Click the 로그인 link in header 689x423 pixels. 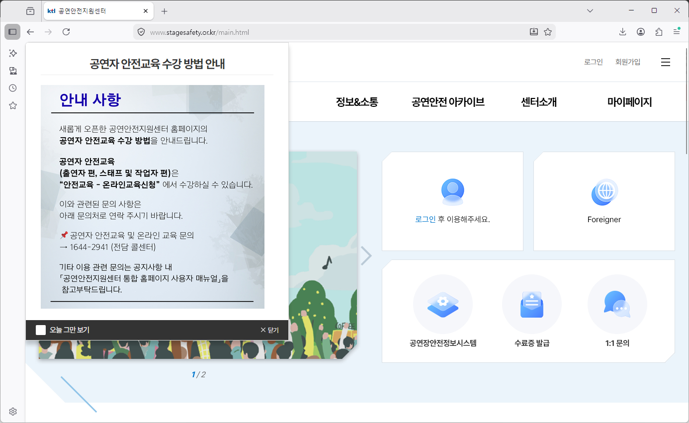tap(594, 62)
